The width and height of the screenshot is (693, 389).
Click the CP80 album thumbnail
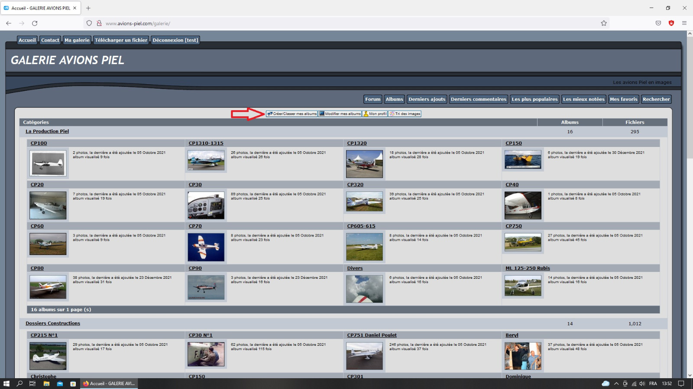pyautogui.click(x=48, y=287)
